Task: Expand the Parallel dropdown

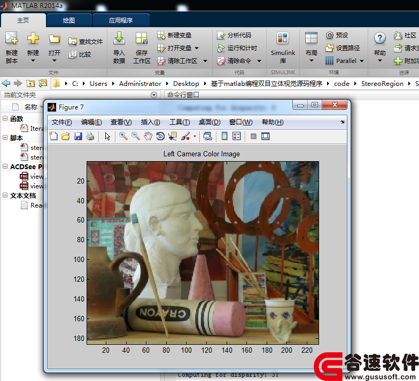Action: pyautogui.click(x=361, y=61)
